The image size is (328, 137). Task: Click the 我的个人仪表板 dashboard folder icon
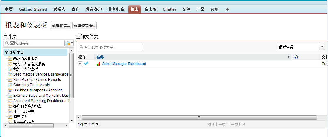coord(10,69)
